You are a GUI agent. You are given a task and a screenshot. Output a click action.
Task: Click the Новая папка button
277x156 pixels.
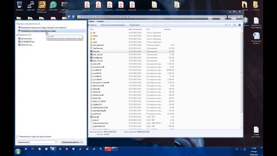[135, 25]
